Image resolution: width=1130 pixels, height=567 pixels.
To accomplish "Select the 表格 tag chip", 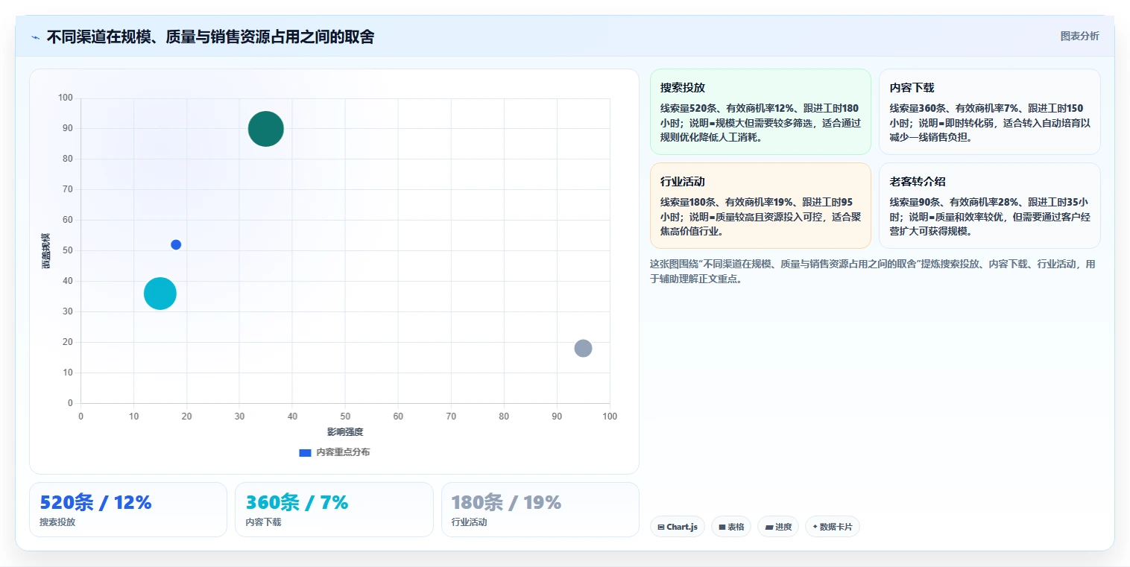I will click(x=730, y=527).
